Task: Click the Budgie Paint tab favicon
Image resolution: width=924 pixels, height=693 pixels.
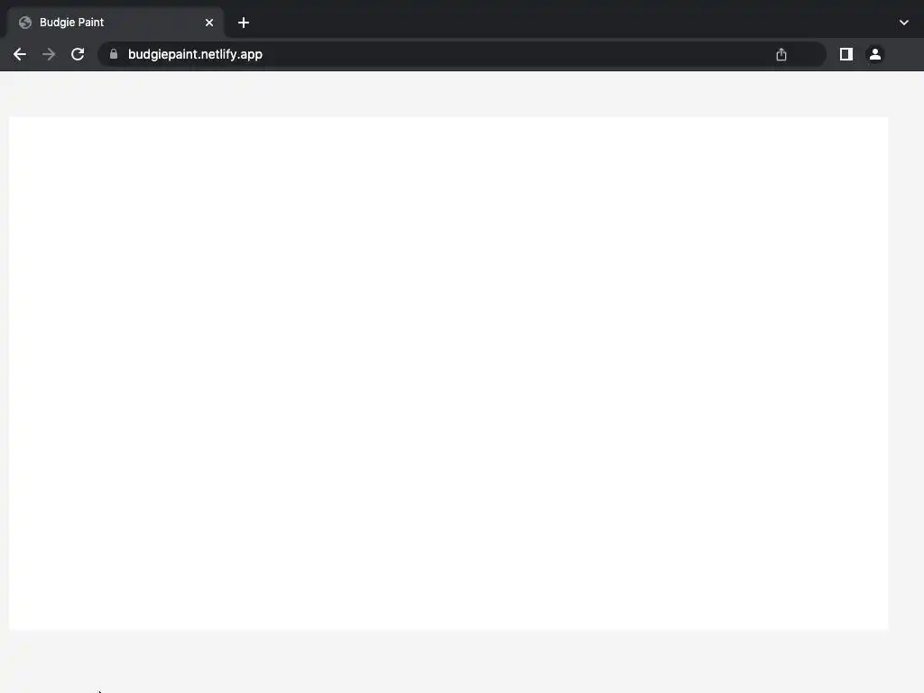Action: click(x=24, y=23)
